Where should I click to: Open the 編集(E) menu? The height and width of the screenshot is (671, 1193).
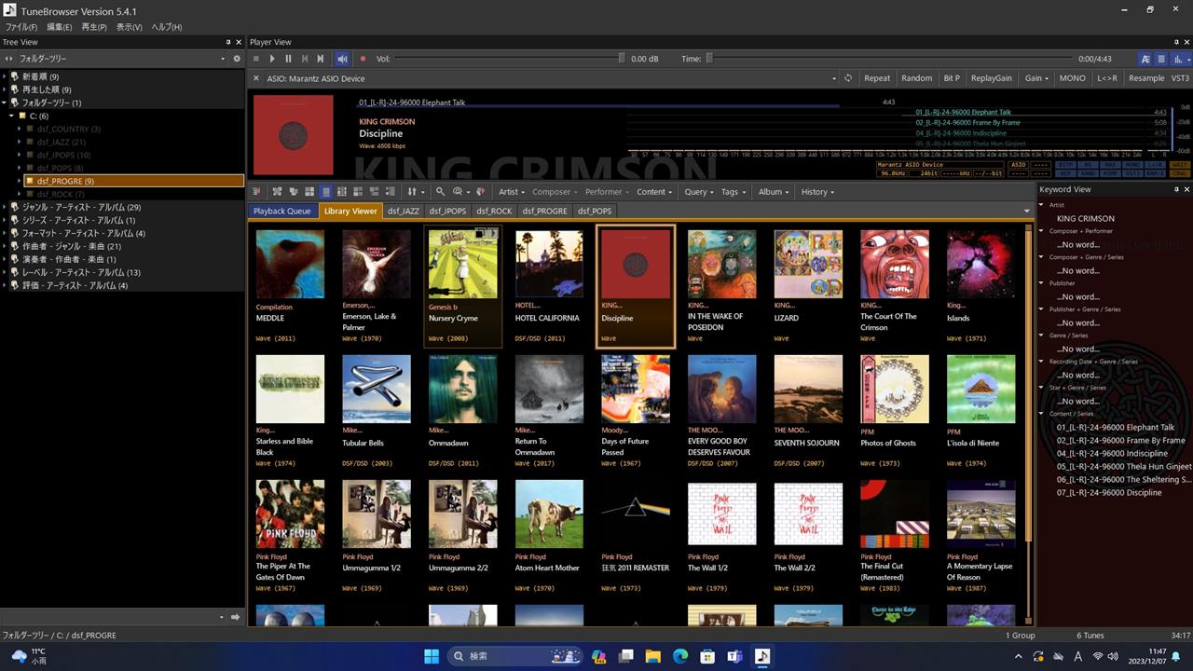coord(60,27)
